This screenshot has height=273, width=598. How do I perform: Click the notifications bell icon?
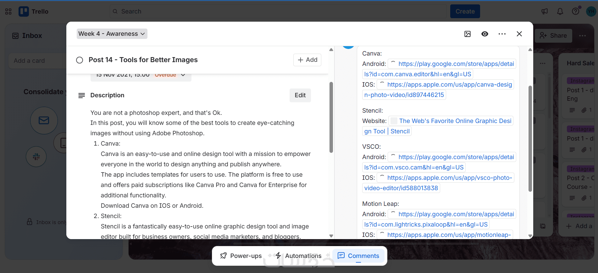(x=560, y=12)
